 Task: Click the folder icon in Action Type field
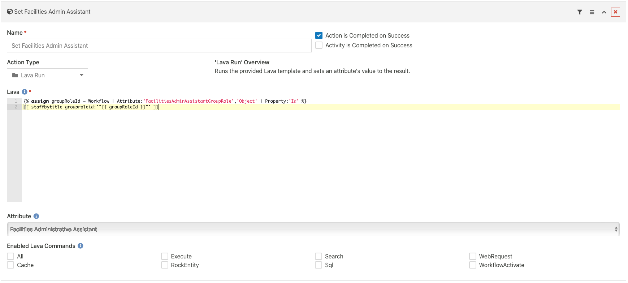click(x=15, y=75)
